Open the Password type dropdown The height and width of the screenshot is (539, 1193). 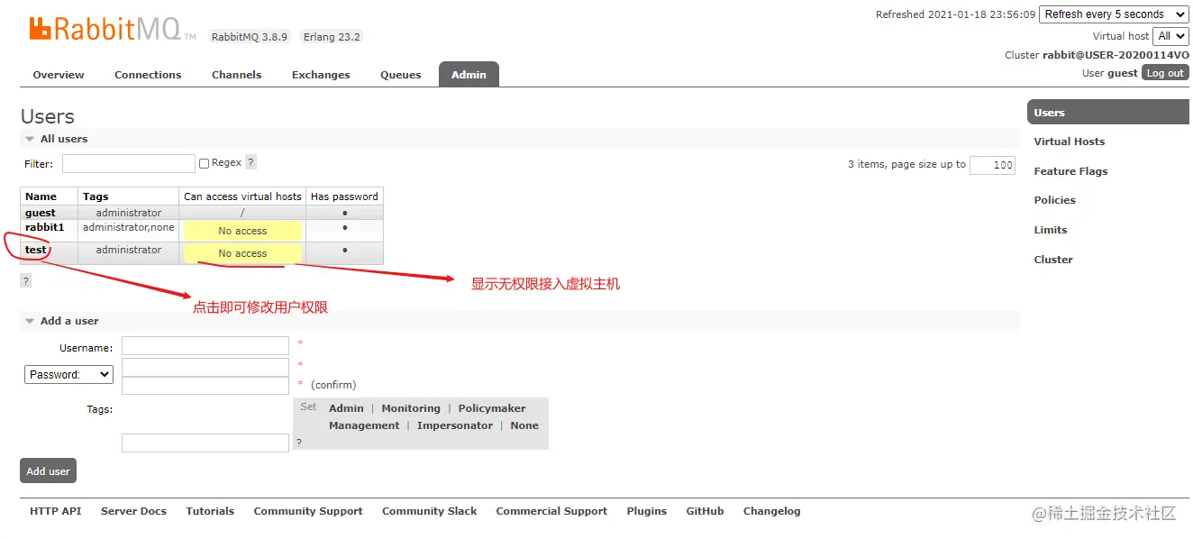coord(68,374)
